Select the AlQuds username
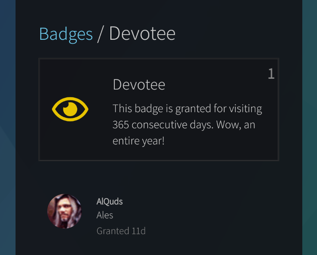This screenshot has width=317, height=255. click(110, 202)
